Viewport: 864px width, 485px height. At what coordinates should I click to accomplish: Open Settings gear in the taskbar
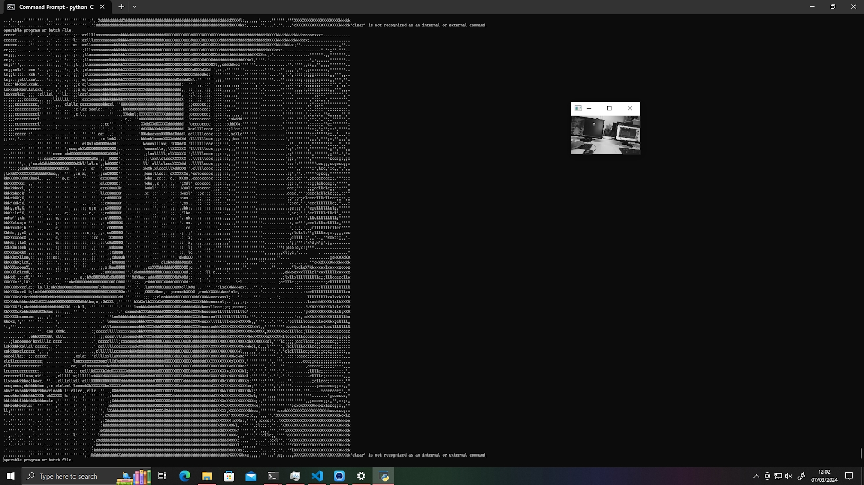pyautogui.click(x=361, y=476)
